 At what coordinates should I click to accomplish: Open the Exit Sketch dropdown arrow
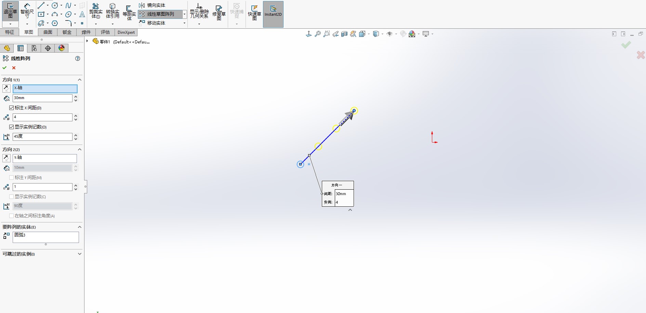tap(10, 24)
